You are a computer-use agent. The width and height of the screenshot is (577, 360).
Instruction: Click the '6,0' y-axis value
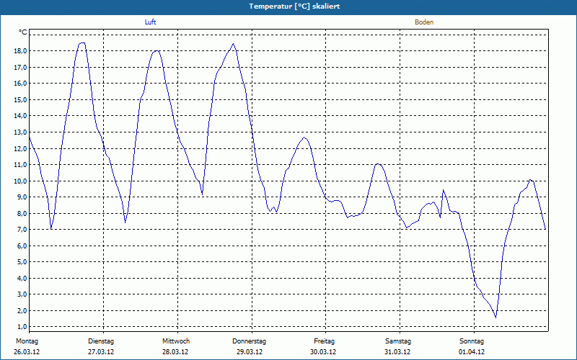[x=22, y=246]
